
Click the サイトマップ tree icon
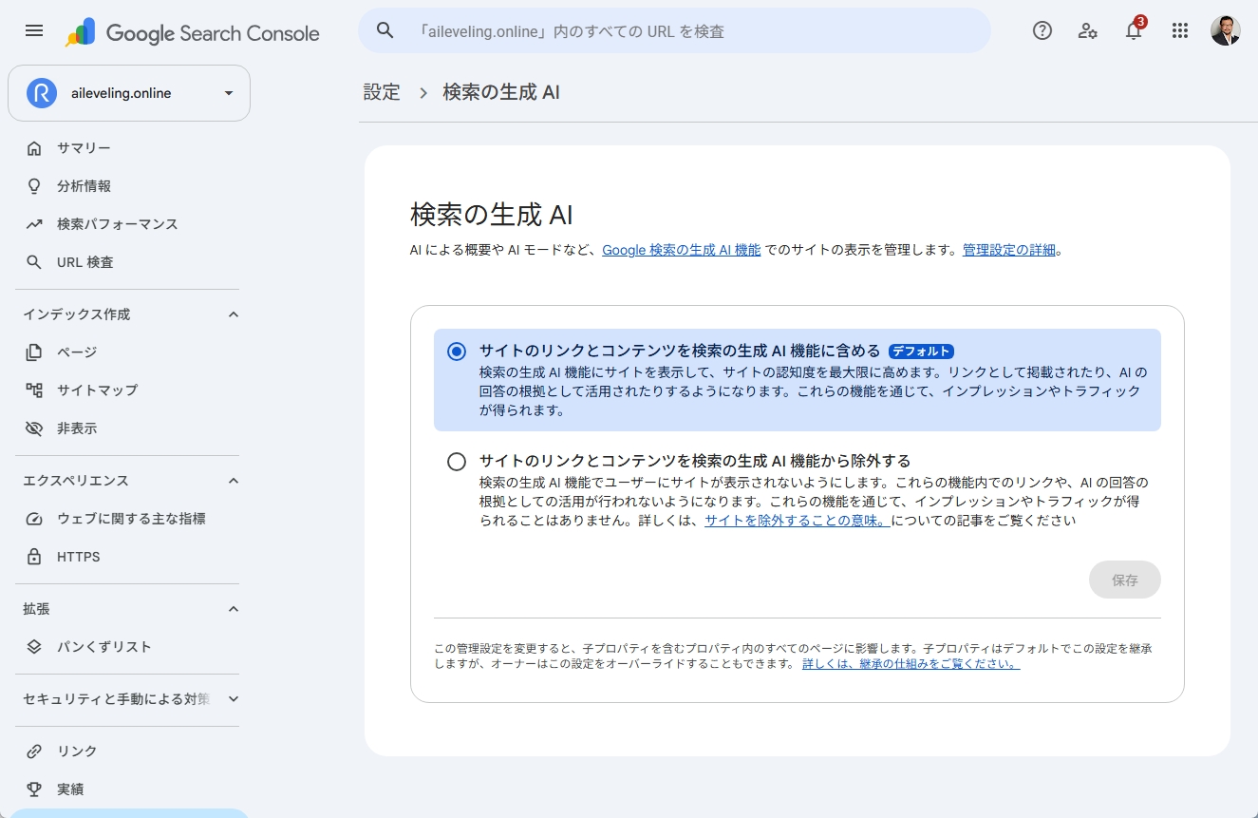tap(34, 390)
